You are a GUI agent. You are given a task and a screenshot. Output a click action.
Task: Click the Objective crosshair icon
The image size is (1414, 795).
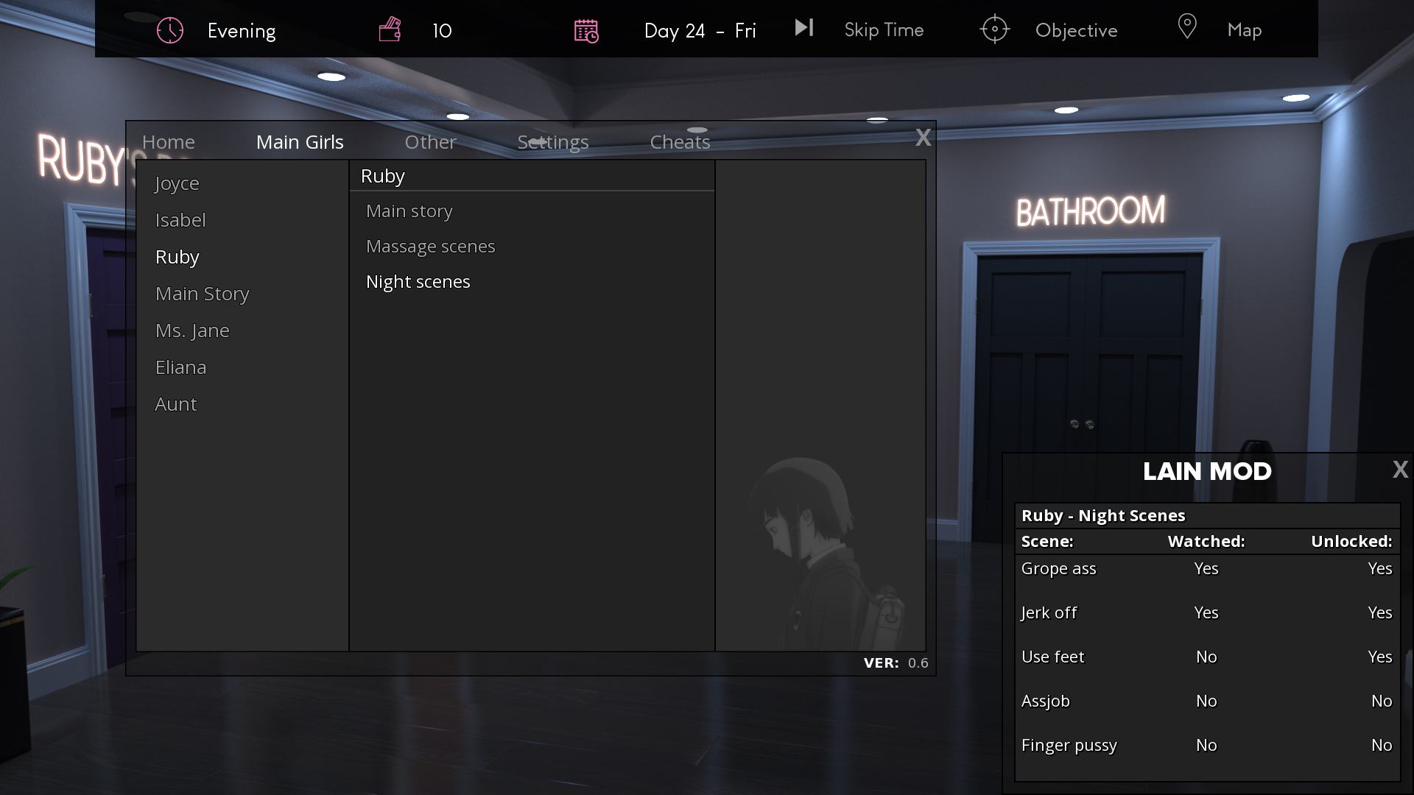994,29
